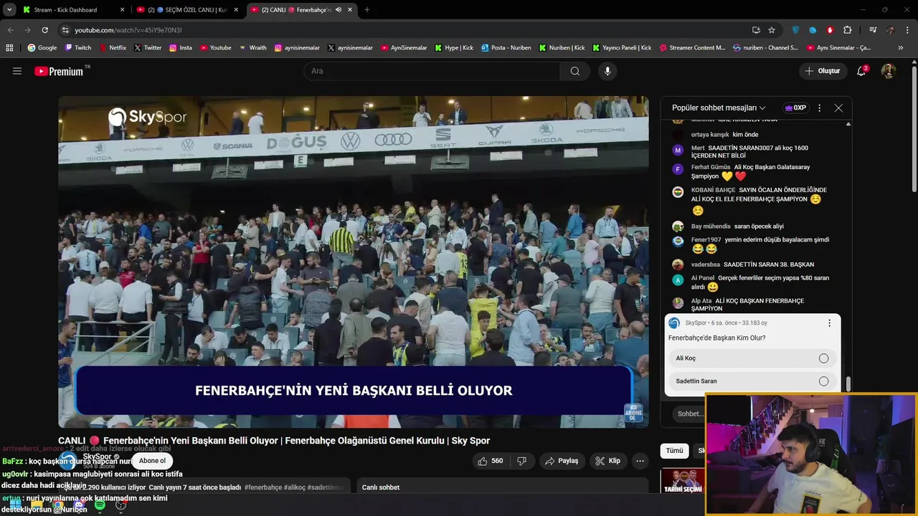918x516 pixels.
Task: Share the video with Paylaş
Action: [x=562, y=461]
